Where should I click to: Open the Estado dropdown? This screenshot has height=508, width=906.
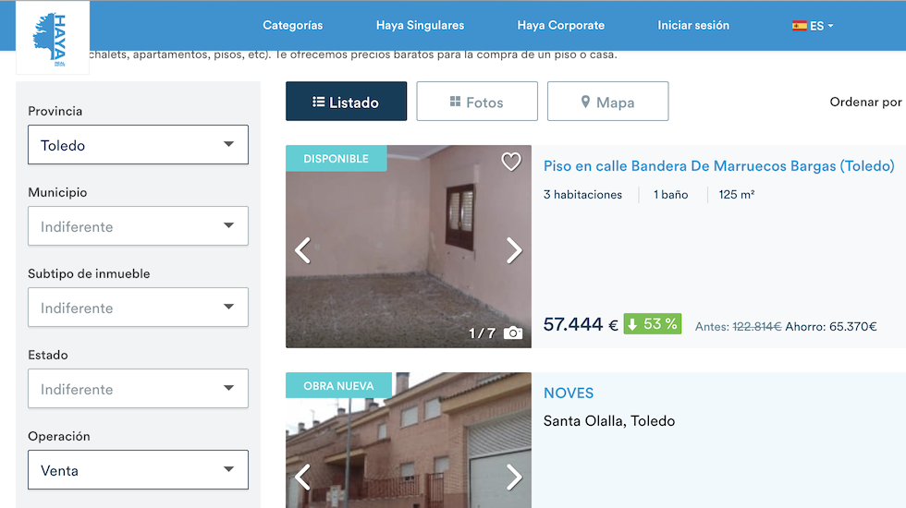click(138, 389)
